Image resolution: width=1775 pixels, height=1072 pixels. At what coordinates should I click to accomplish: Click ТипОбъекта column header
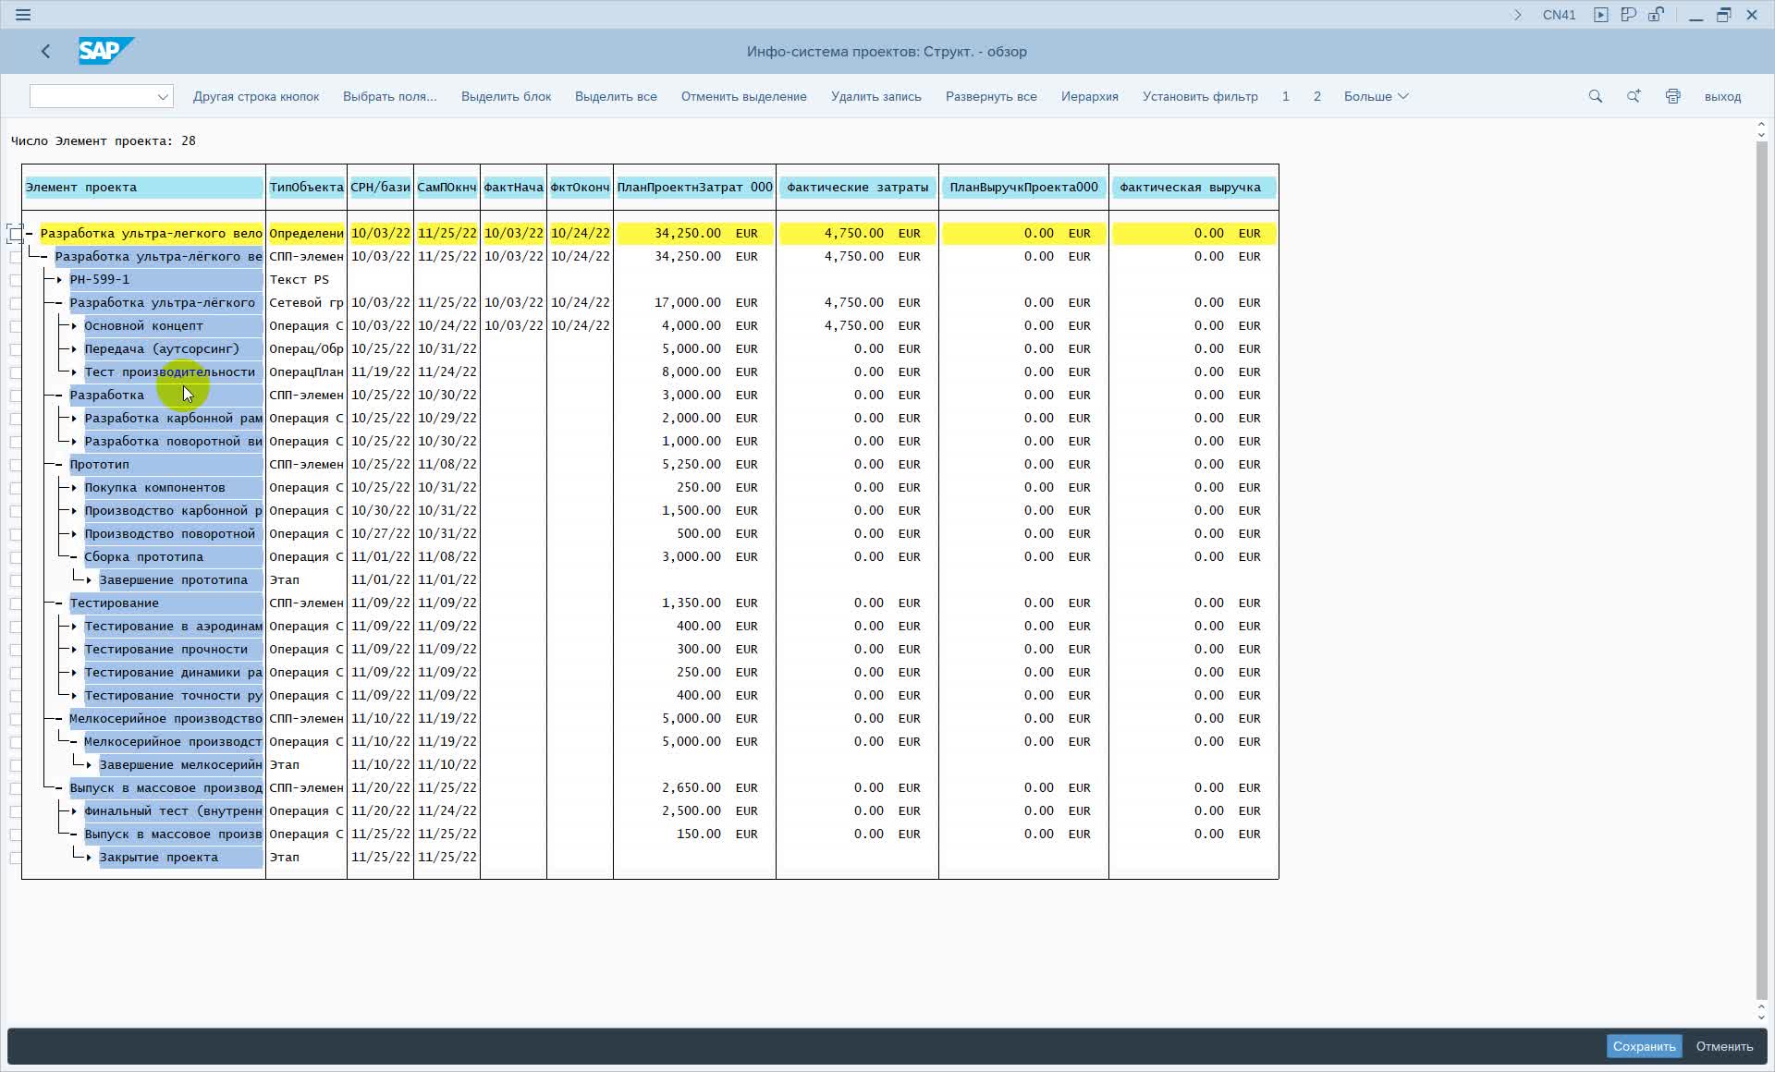click(306, 187)
